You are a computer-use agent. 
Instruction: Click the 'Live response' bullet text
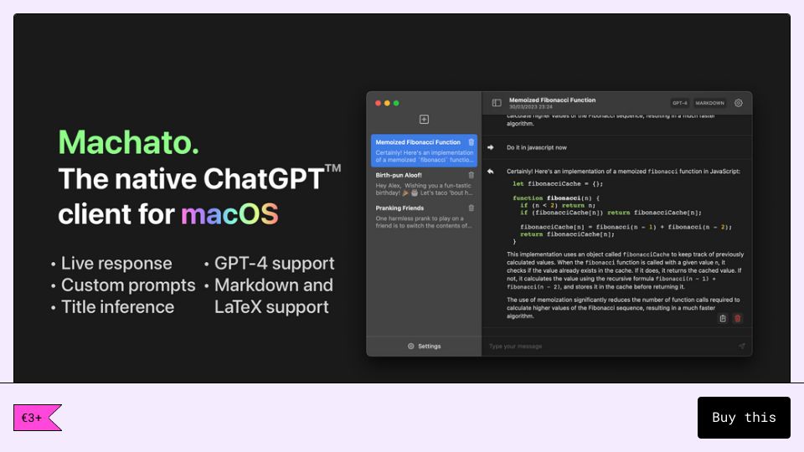116,264
